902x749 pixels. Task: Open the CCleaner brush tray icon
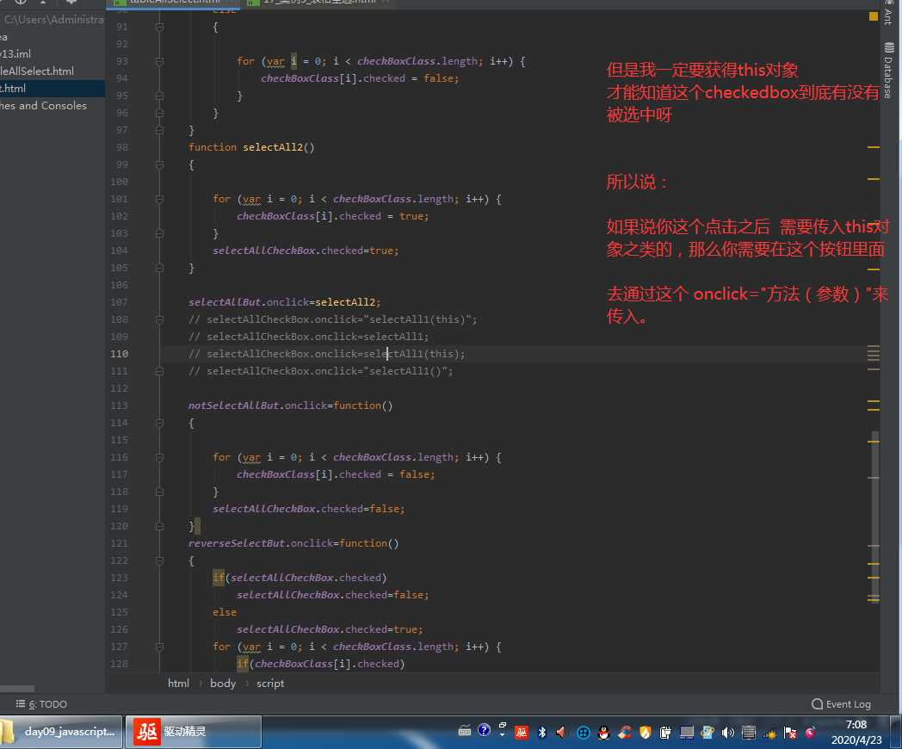(x=624, y=733)
